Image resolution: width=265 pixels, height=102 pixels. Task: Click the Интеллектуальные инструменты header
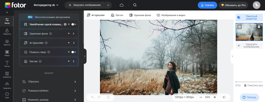tap(49, 17)
